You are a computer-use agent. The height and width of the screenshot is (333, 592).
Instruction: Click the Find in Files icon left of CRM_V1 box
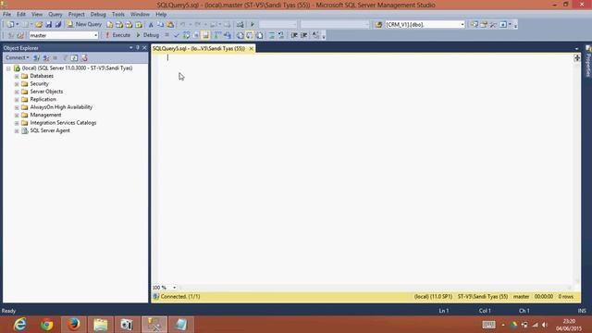coord(378,24)
